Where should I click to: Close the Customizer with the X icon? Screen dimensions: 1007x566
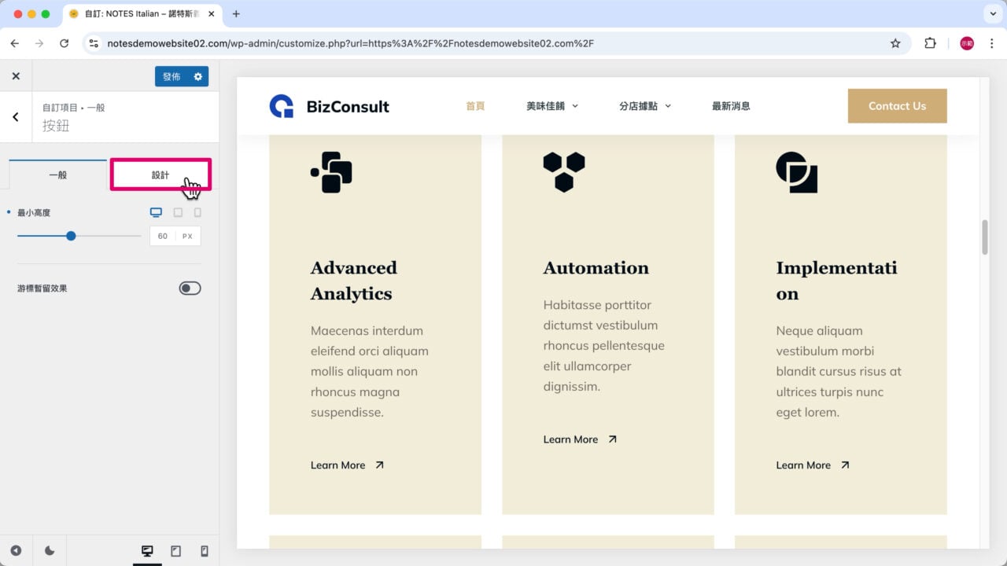point(16,76)
